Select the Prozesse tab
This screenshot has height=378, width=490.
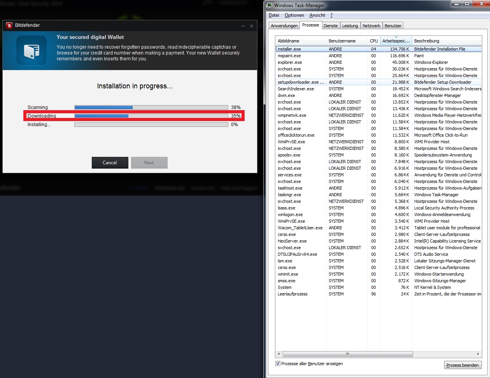[310, 25]
